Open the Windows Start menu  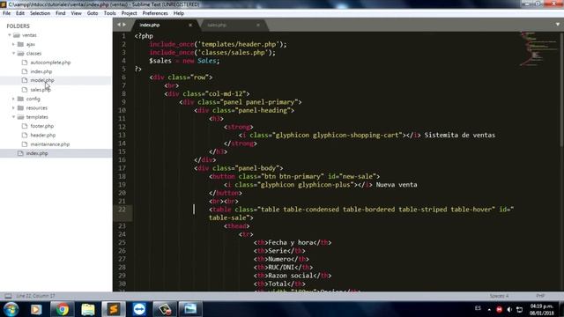[11, 309]
